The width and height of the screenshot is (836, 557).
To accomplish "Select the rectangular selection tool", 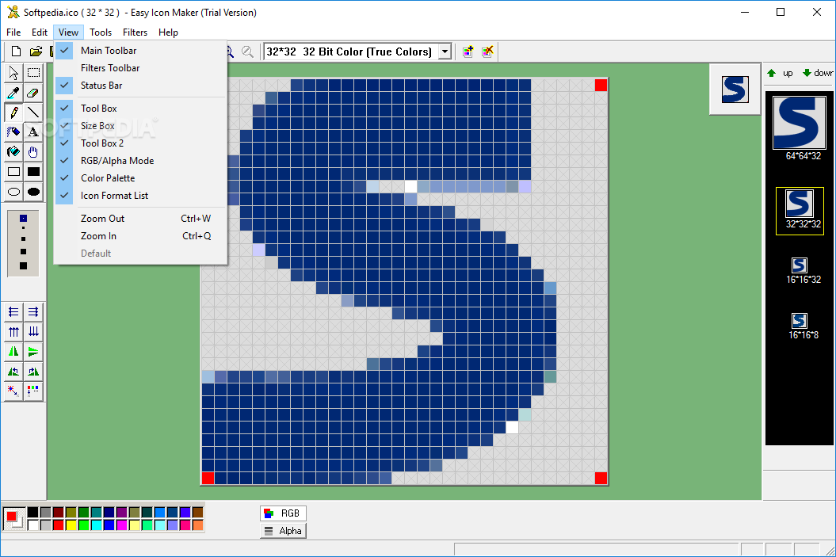I will (33, 72).
